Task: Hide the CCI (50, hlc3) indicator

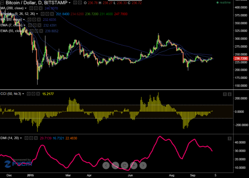Action: click(x=29, y=94)
